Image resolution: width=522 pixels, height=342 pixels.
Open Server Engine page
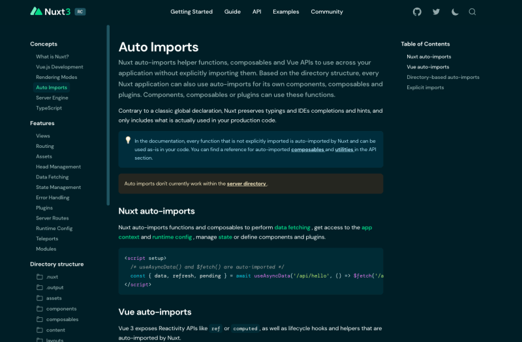click(x=52, y=98)
